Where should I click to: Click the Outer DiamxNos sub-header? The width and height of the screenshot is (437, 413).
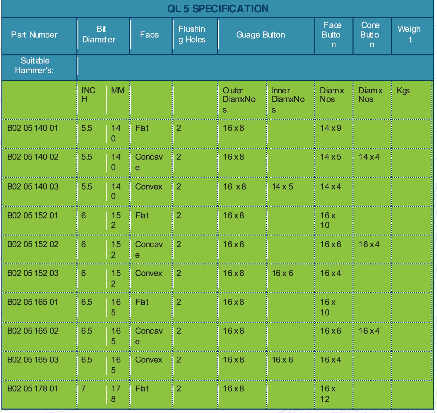239,100
